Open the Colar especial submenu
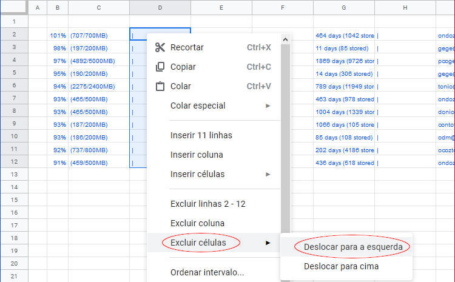Viewport: 455px width, 282px height. [x=214, y=106]
